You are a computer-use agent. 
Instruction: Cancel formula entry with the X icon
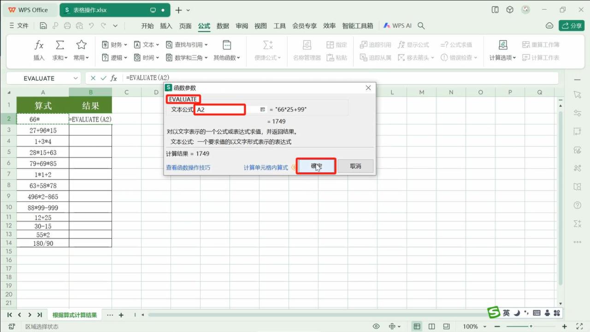click(93, 78)
